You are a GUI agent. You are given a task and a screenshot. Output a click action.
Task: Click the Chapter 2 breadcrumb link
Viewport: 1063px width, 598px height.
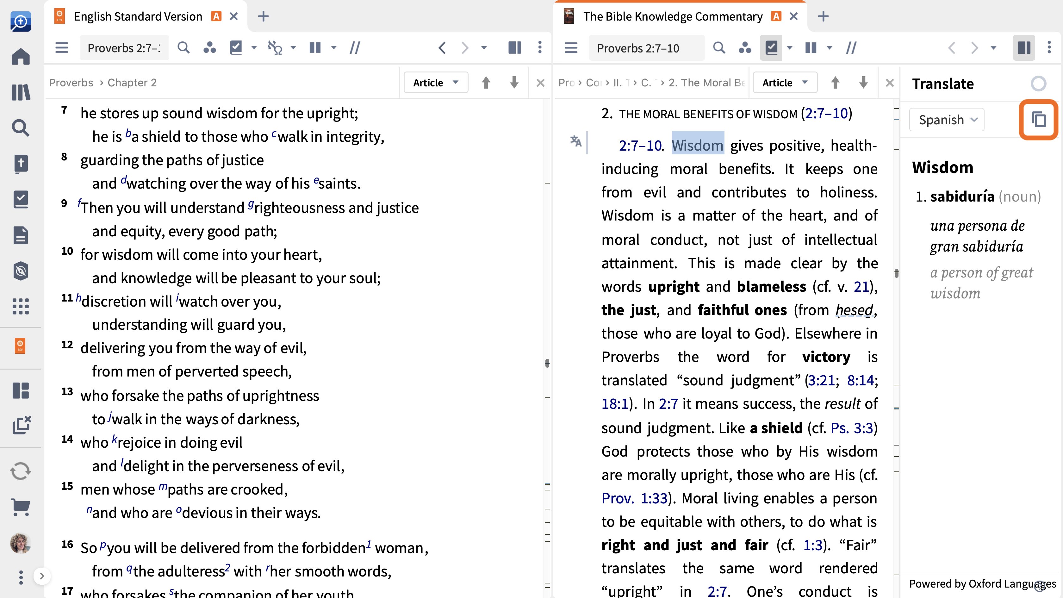pos(132,82)
